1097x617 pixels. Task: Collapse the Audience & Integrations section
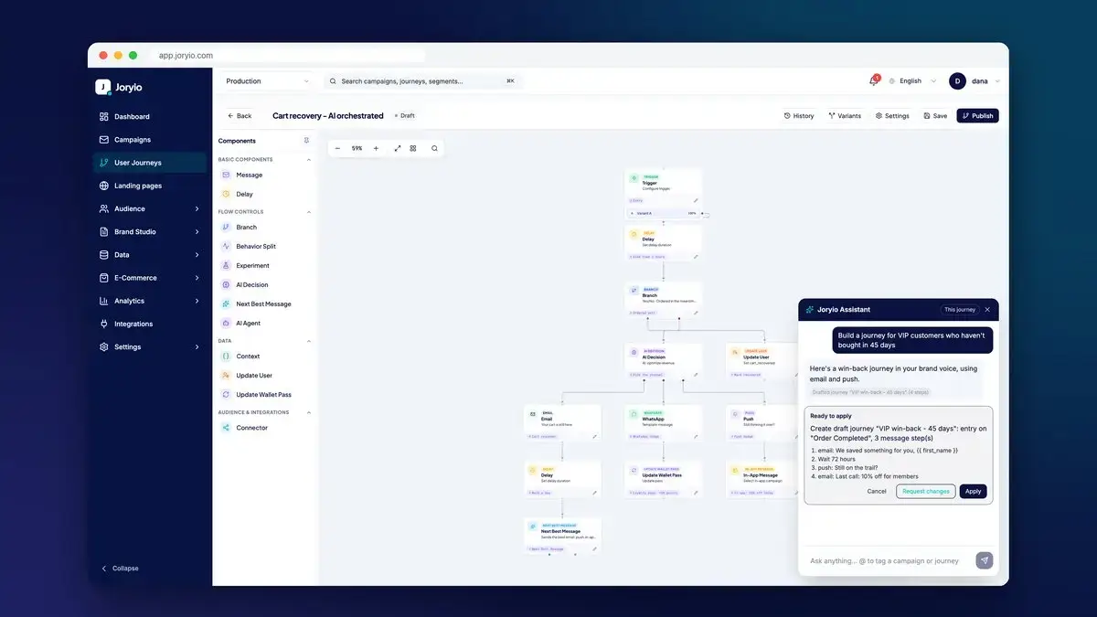[308, 412]
